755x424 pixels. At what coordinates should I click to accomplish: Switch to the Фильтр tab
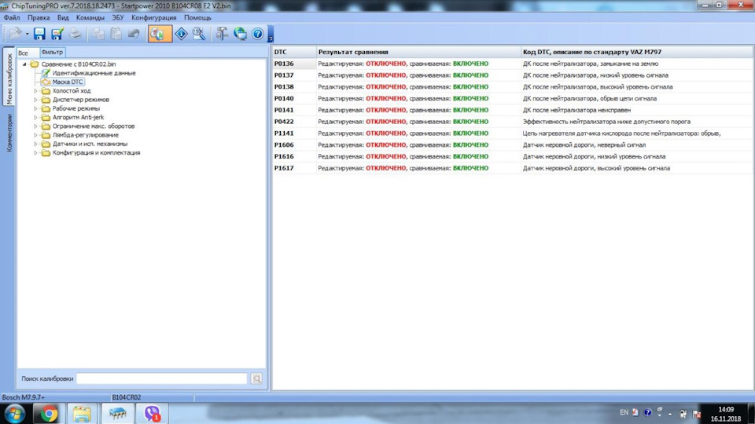pyautogui.click(x=52, y=52)
